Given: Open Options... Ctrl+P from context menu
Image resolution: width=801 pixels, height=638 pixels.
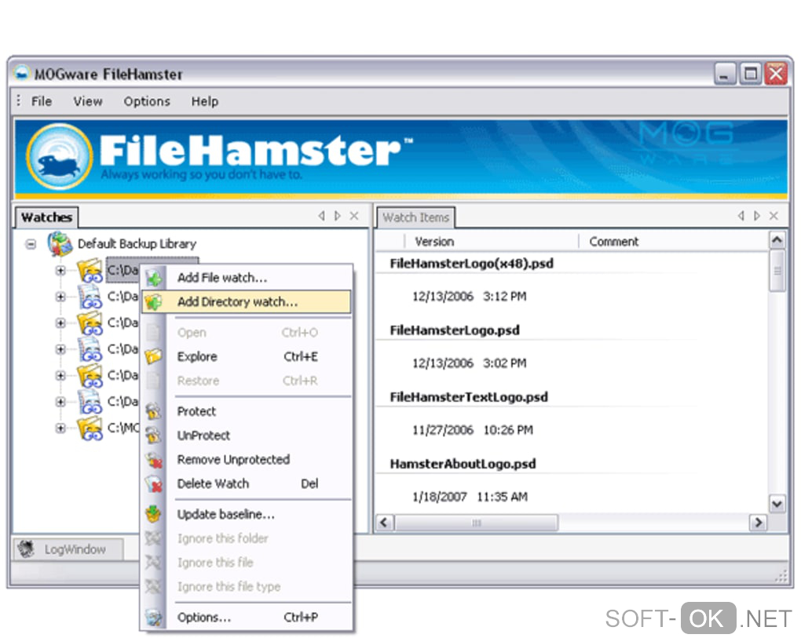Looking at the screenshot, I should 247,617.
